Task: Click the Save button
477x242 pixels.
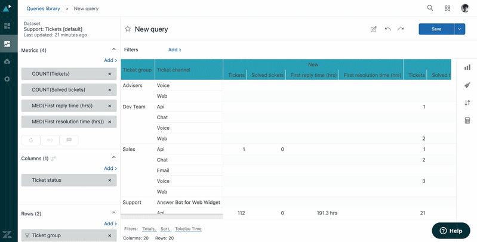Action: [x=436, y=29]
